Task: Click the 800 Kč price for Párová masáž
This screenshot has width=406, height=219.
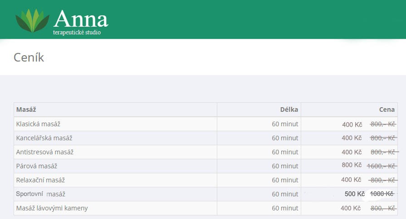Action: click(352, 165)
